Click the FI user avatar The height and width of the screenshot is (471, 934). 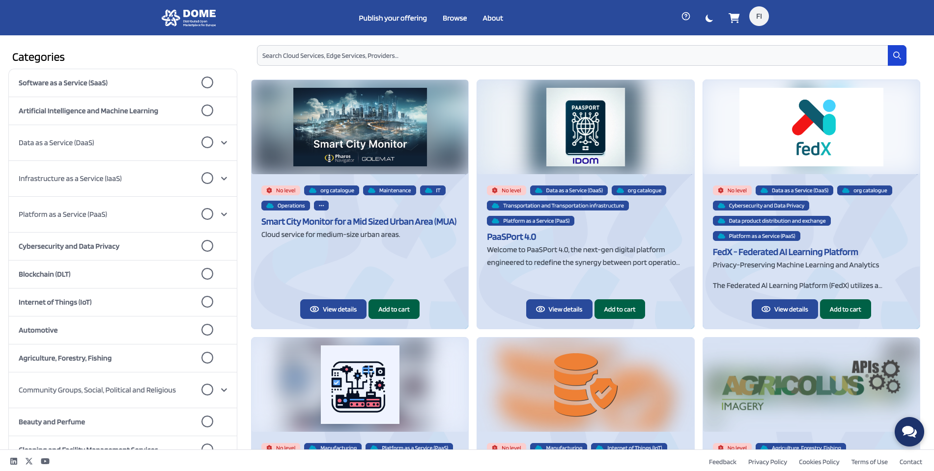pyautogui.click(x=759, y=16)
